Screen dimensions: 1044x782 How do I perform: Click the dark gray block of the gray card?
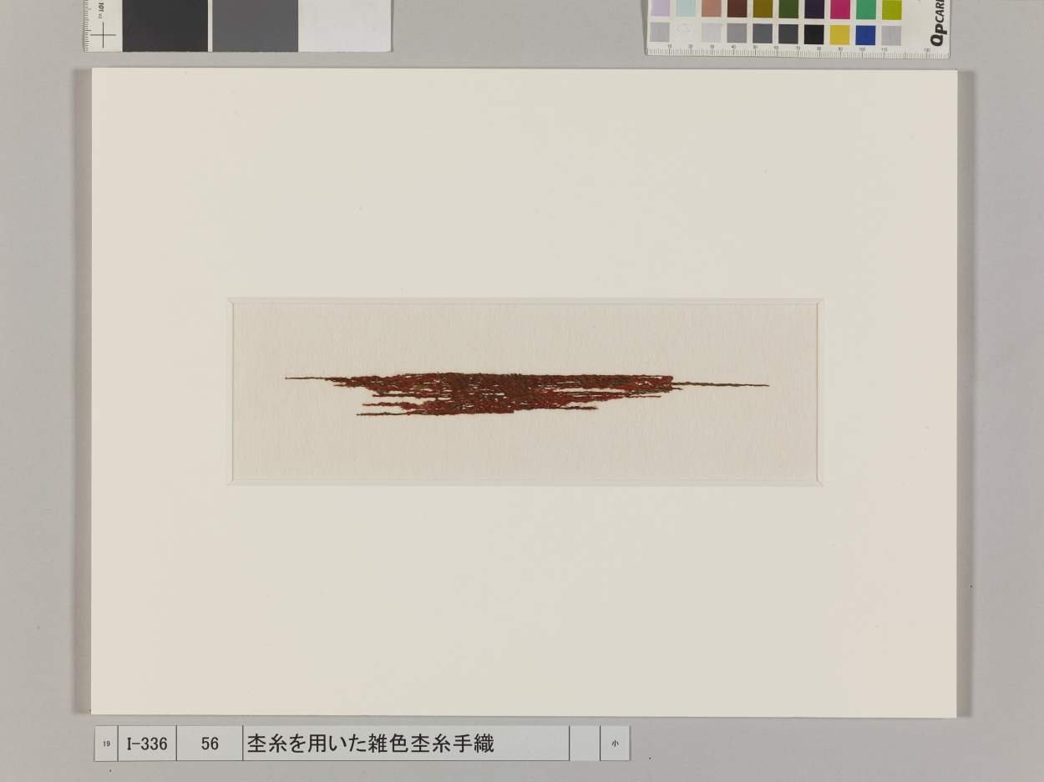tap(165, 24)
